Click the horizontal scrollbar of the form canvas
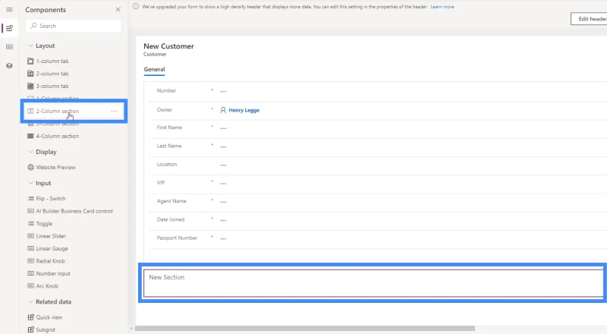The height and width of the screenshot is (334, 607). (x=305, y=328)
